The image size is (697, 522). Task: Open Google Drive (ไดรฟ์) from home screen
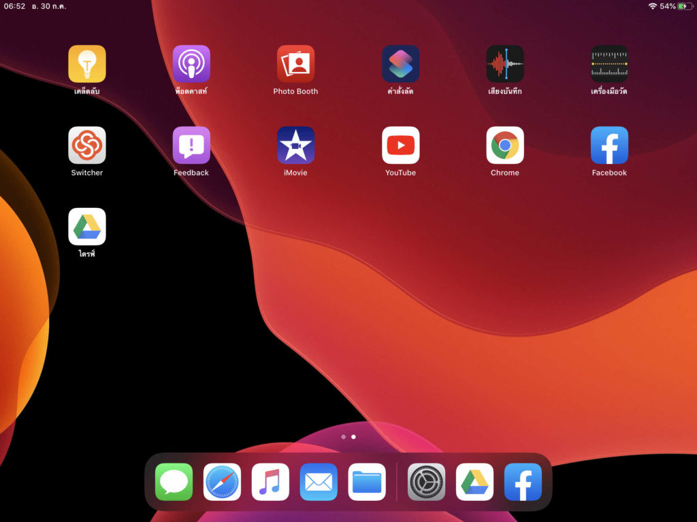(86, 226)
